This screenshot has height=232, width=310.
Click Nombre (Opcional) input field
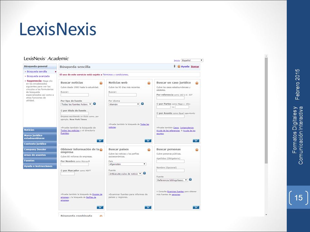[170, 170]
